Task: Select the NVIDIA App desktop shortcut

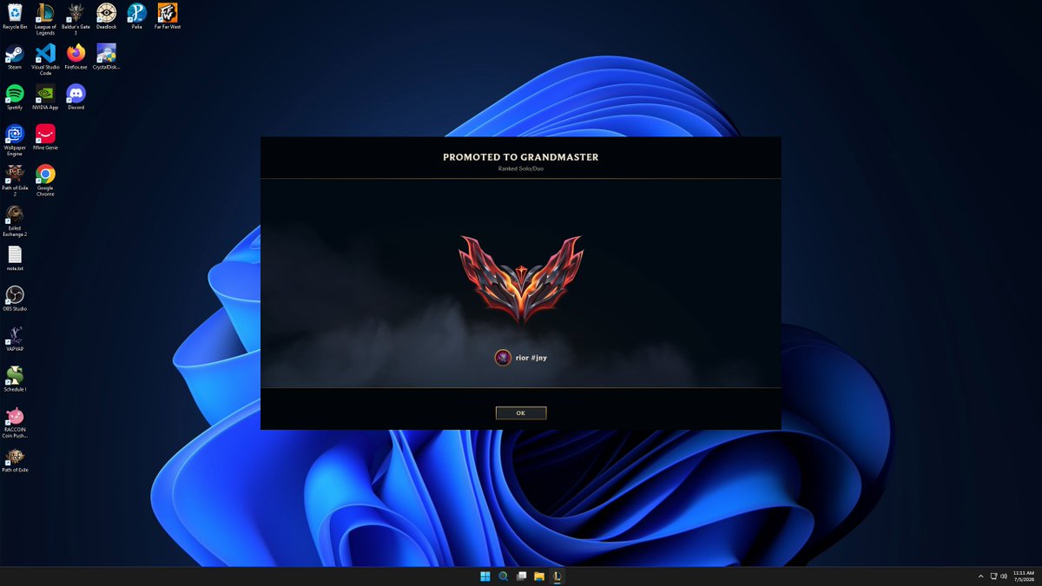Action: (x=45, y=97)
